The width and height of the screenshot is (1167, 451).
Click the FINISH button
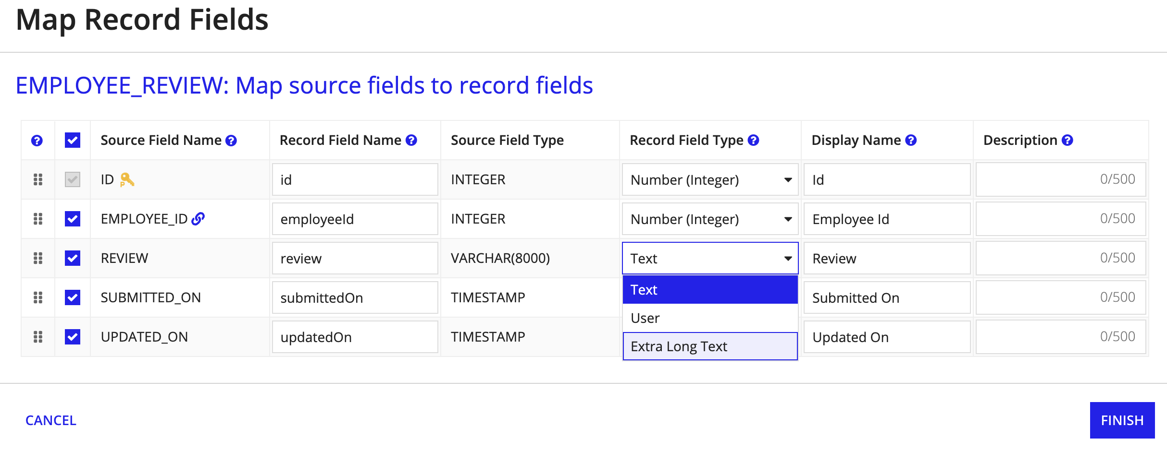pos(1122,420)
